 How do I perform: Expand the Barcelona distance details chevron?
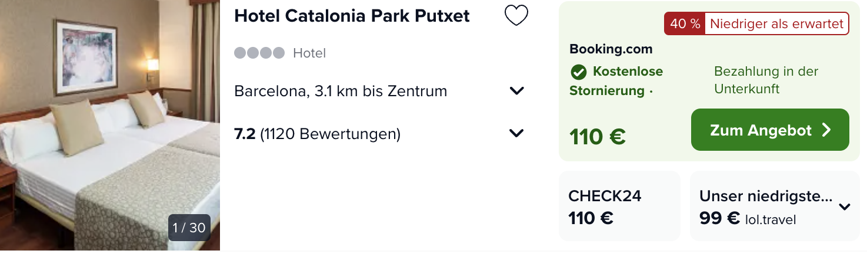pyautogui.click(x=516, y=91)
